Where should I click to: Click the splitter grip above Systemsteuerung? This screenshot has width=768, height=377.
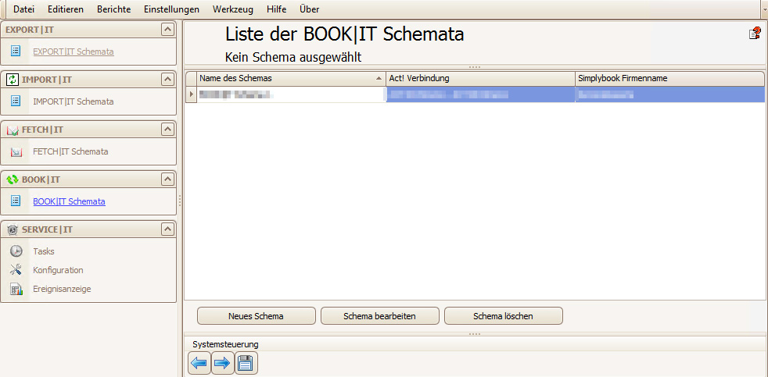point(475,334)
